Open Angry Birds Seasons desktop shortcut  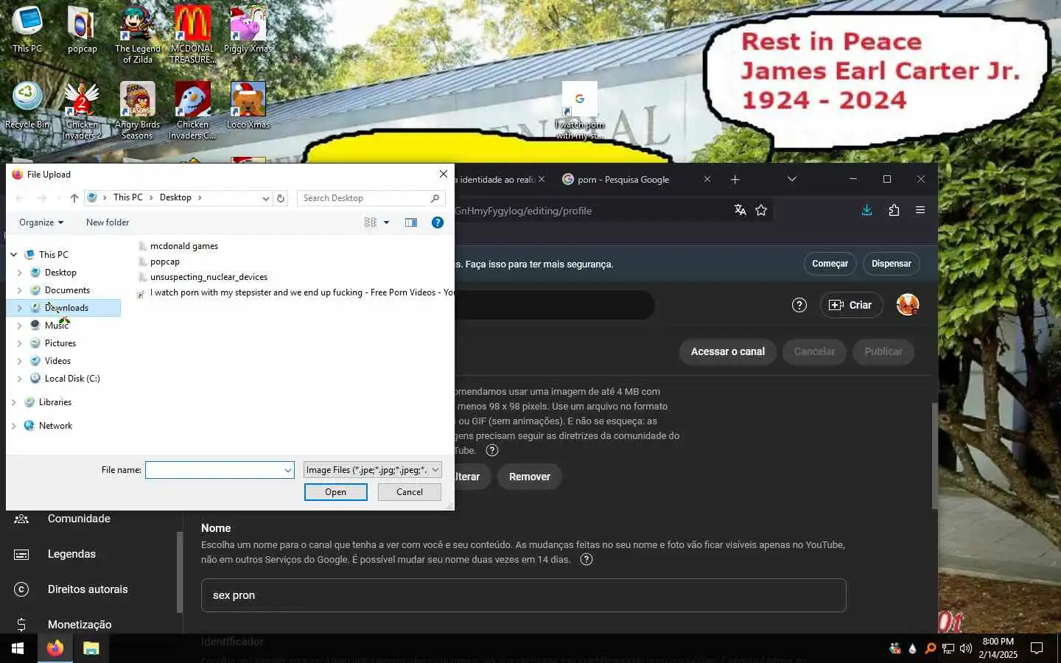pos(138,110)
